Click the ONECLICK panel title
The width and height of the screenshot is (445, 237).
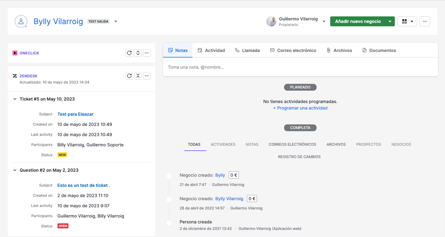pos(29,53)
